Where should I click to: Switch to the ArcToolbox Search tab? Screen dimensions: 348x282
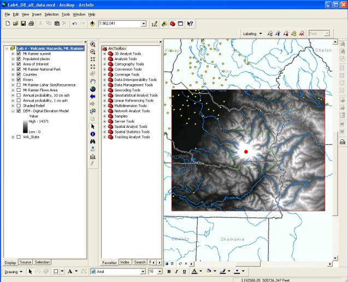click(140, 262)
